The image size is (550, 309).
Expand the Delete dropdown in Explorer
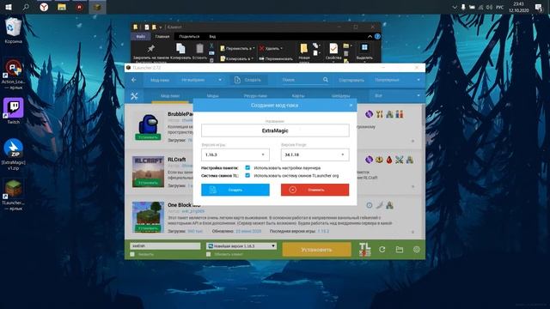(x=281, y=48)
